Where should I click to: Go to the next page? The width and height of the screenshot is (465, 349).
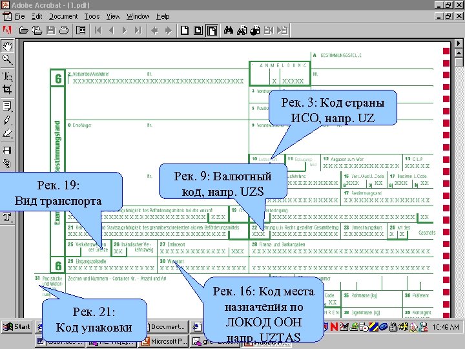pos(125,30)
